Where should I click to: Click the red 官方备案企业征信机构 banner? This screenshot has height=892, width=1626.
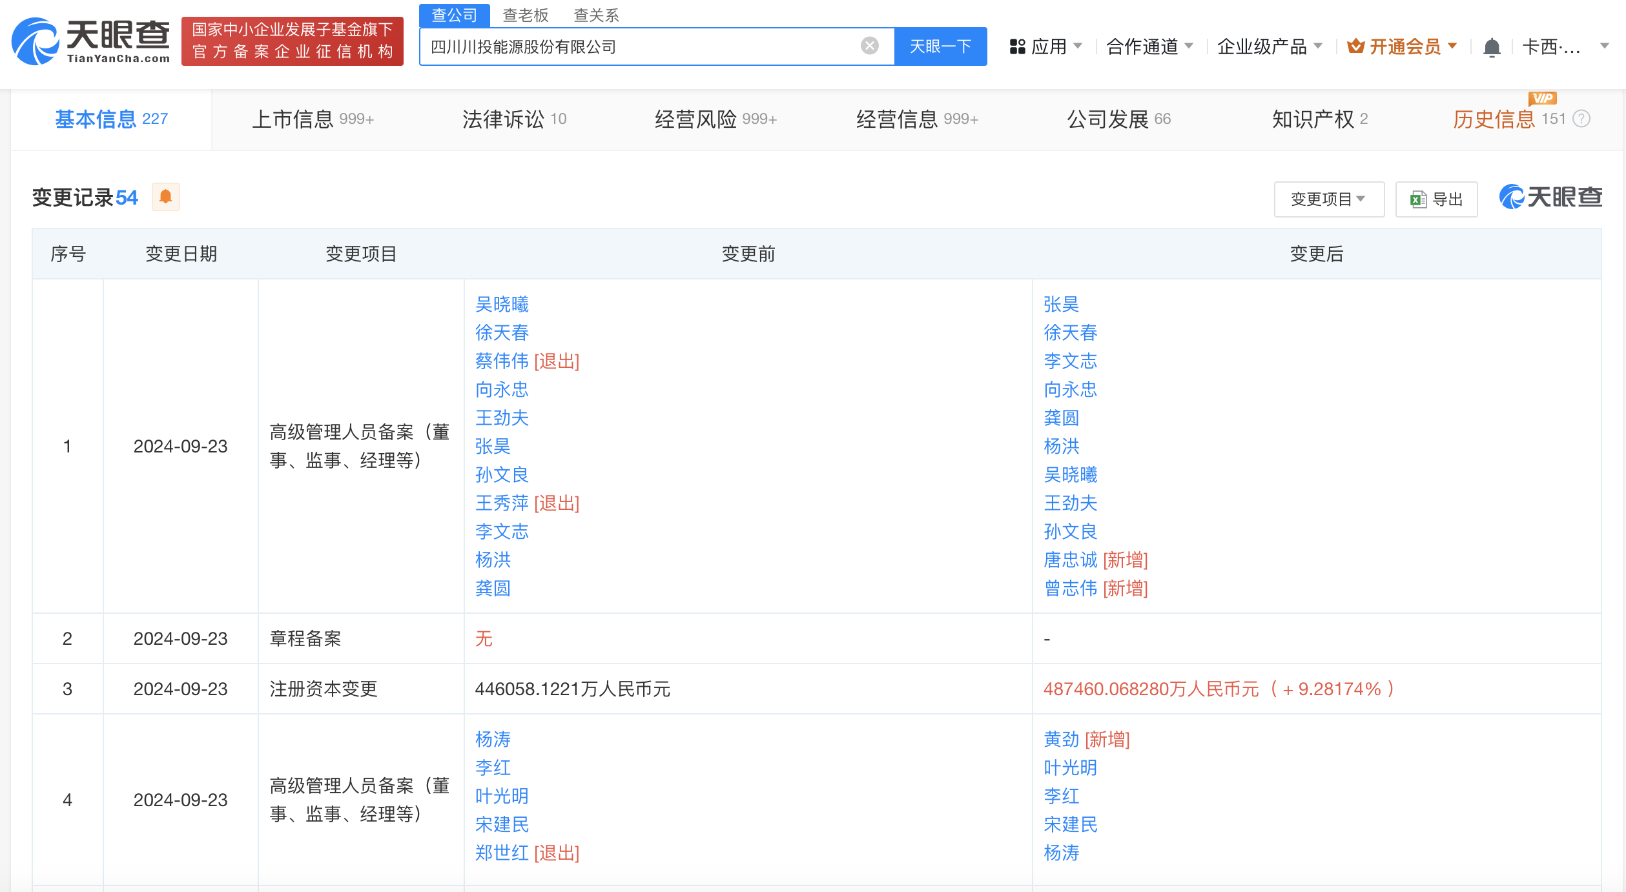[x=293, y=41]
